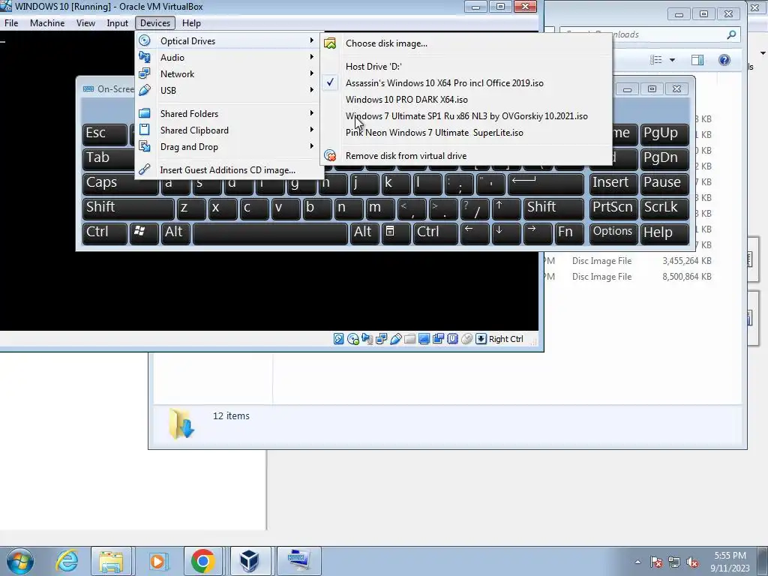Open the File menu in VirtualBox
The height and width of the screenshot is (576, 768).
[11, 23]
